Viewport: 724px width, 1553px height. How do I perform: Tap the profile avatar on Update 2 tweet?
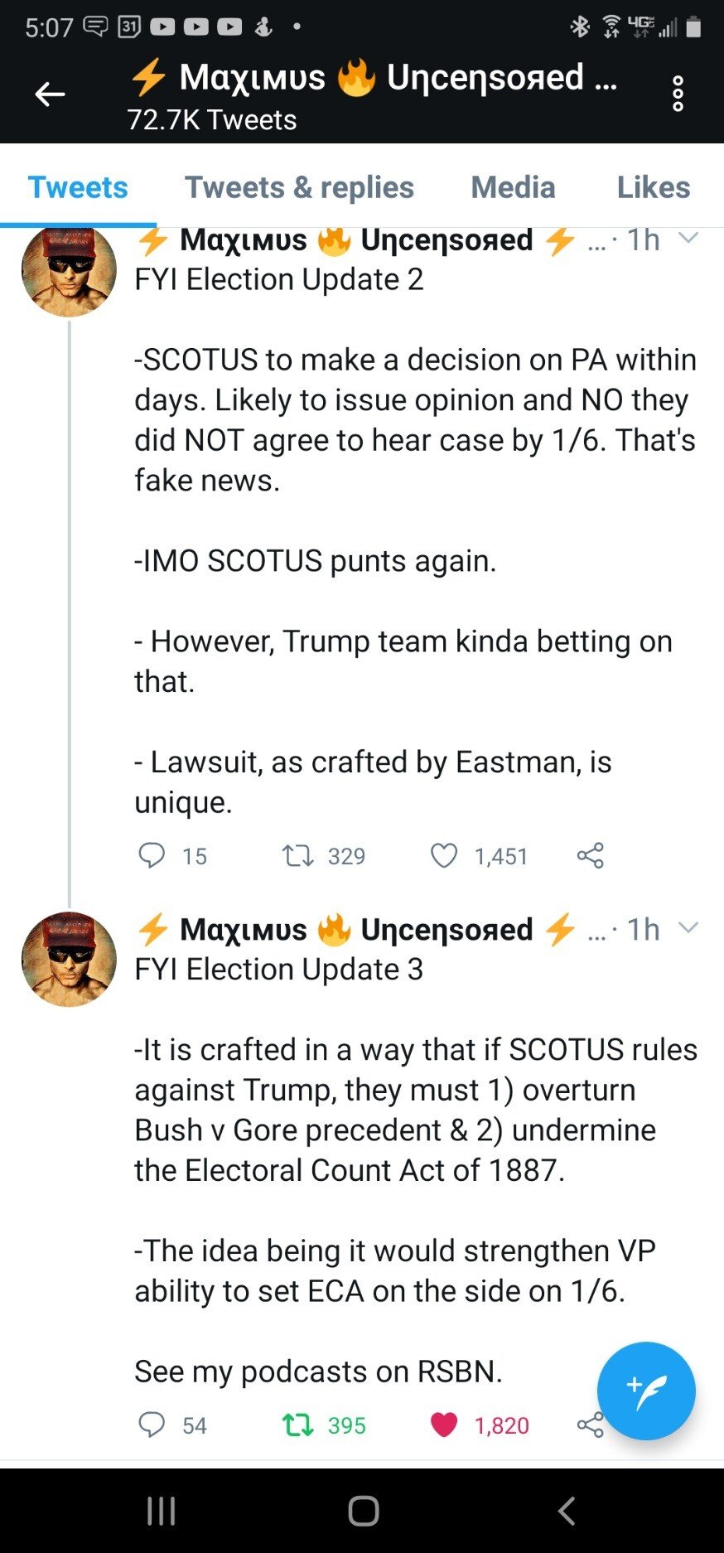pos(69,270)
